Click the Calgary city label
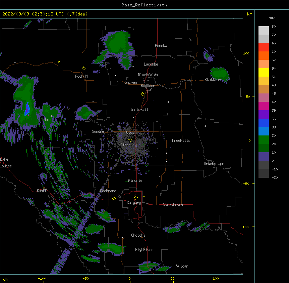 pos(134,203)
